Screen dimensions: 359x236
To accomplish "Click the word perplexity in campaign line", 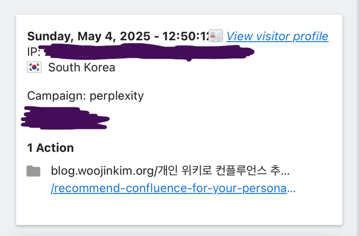I will click(116, 96).
